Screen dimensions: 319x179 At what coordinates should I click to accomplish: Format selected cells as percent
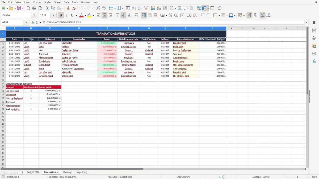pos(170,15)
